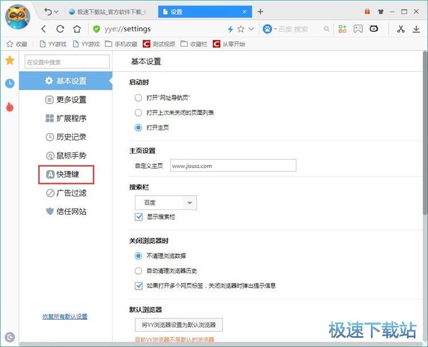Screen dimensions: 428x347
Task: Bookmark page with the star icon
Action: coord(241,29)
